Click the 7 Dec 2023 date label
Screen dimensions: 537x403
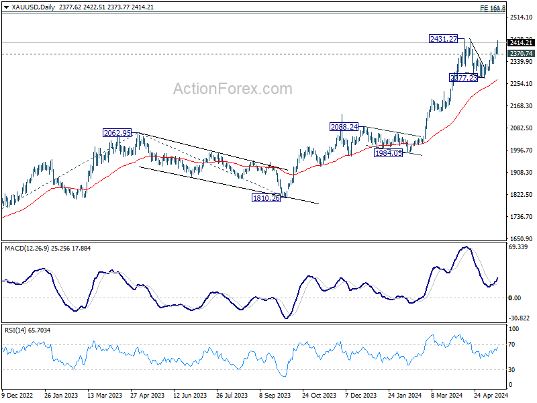(360, 395)
